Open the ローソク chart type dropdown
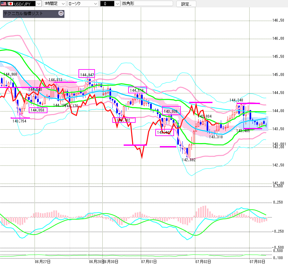Image resolution: width=288 pixels, height=265 pixels. pyautogui.click(x=83, y=4)
